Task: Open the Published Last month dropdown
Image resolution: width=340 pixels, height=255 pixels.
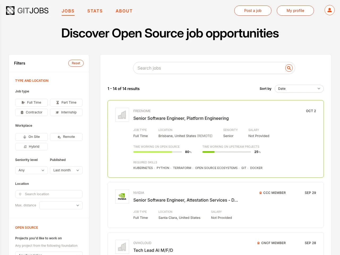Action: click(66, 170)
